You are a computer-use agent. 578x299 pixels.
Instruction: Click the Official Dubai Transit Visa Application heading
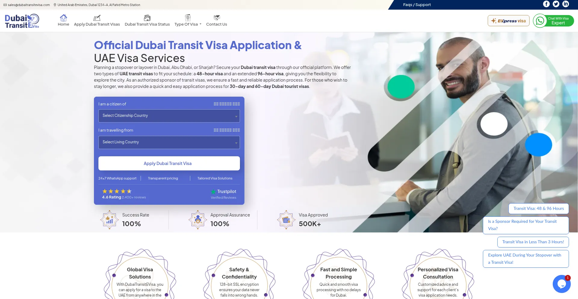pos(198,45)
